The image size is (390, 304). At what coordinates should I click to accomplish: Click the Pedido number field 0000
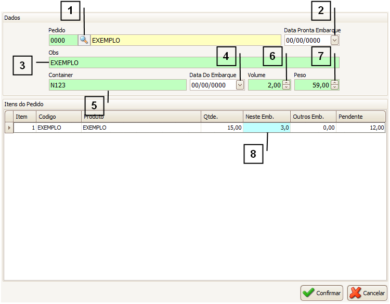point(63,40)
